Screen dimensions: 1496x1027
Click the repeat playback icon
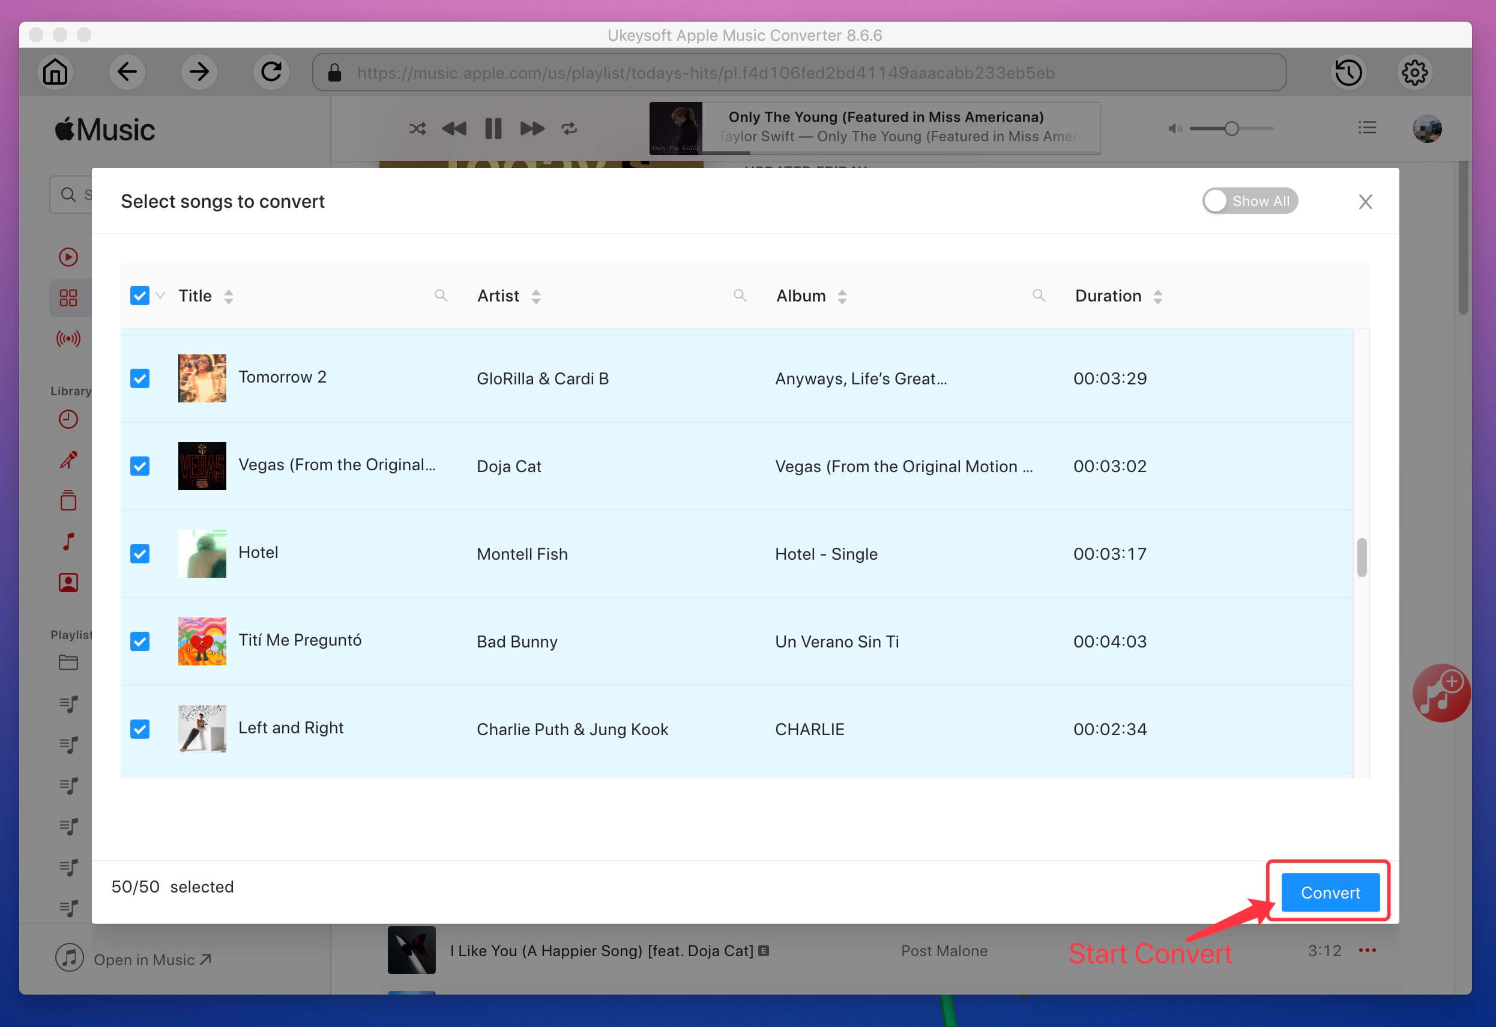pos(570,127)
